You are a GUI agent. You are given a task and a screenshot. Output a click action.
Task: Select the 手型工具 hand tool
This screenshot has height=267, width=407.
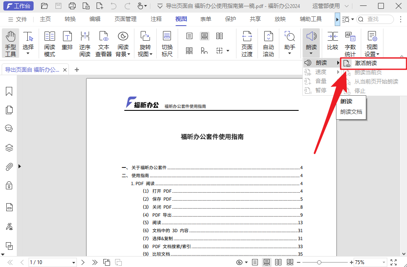[x=10, y=42]
